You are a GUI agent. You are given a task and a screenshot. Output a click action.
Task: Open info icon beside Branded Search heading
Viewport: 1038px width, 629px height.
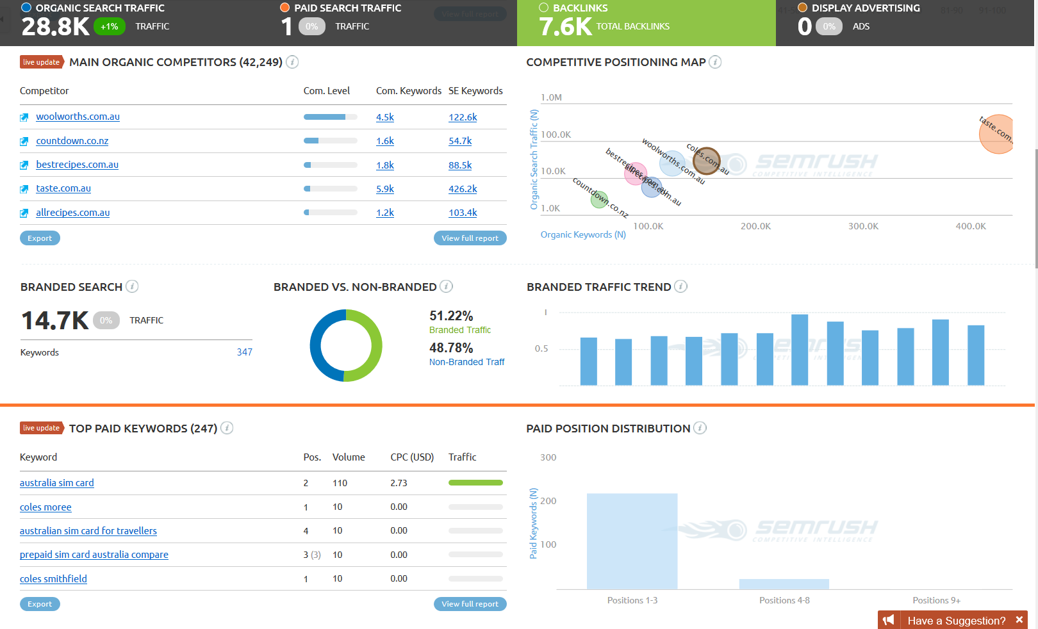(132, 286)
